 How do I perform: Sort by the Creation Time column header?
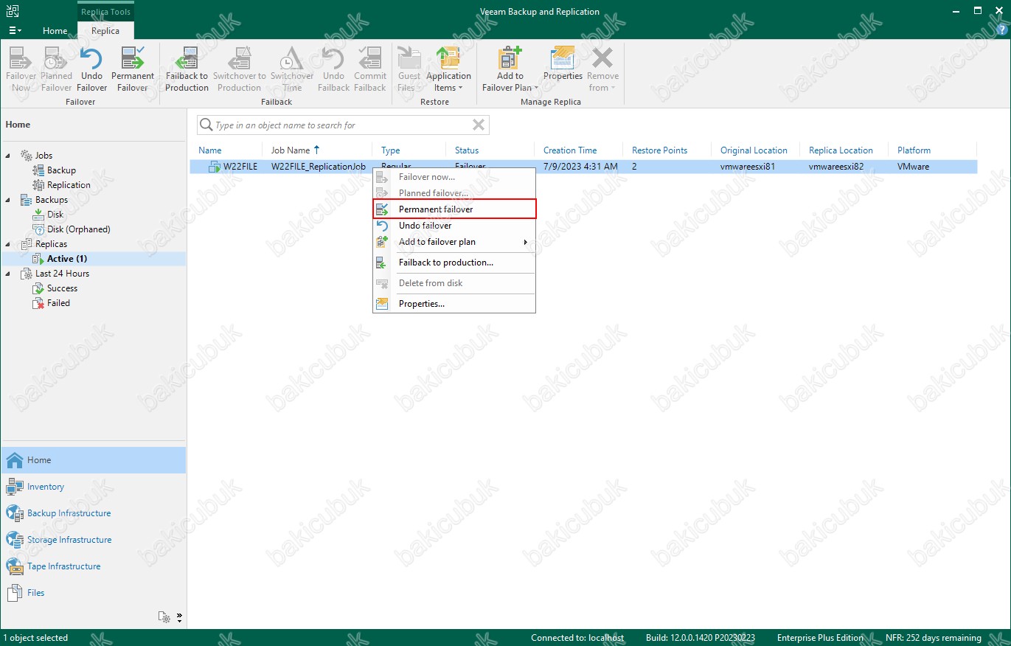(570, 150)
